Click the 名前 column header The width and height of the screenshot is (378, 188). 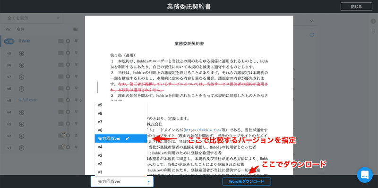pos(20,29)
